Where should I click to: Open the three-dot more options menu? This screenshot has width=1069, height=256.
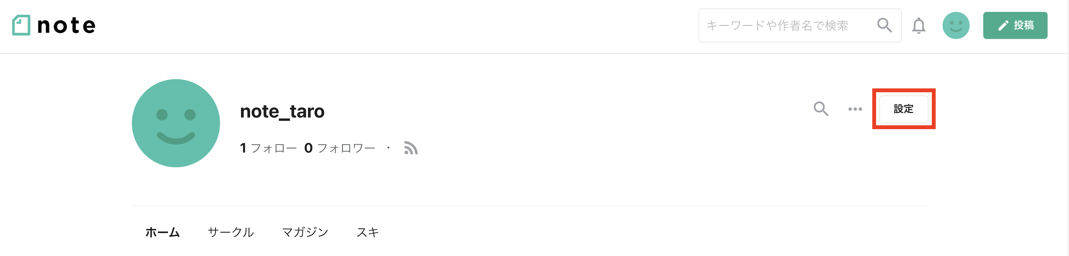click(855, 109)
